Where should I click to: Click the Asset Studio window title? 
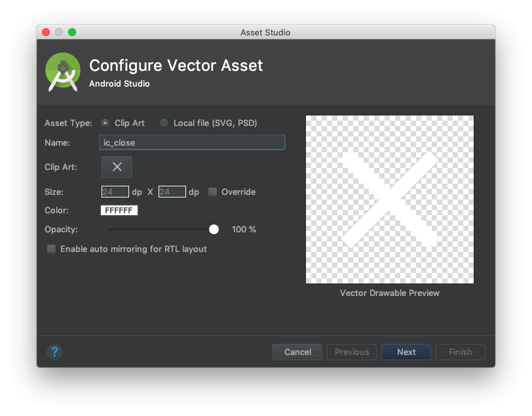point(265,32)
